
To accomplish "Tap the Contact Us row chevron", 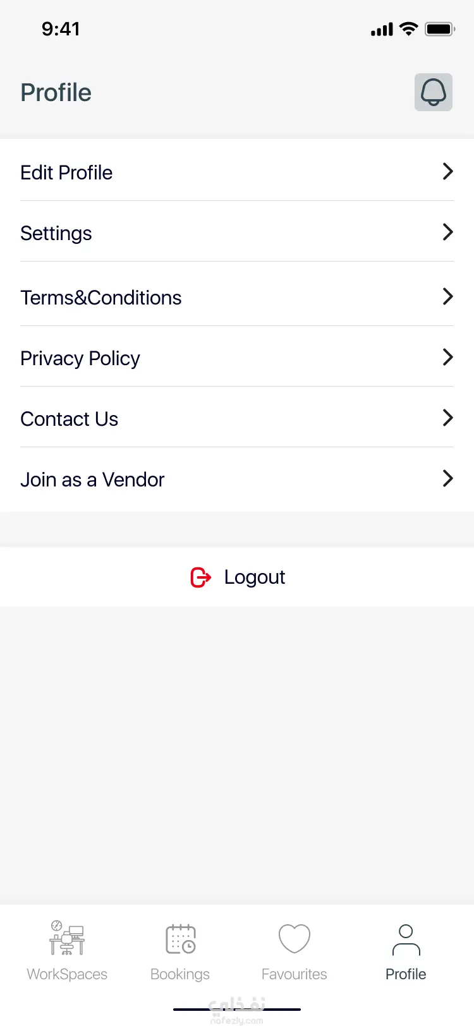I will [447, 418].
